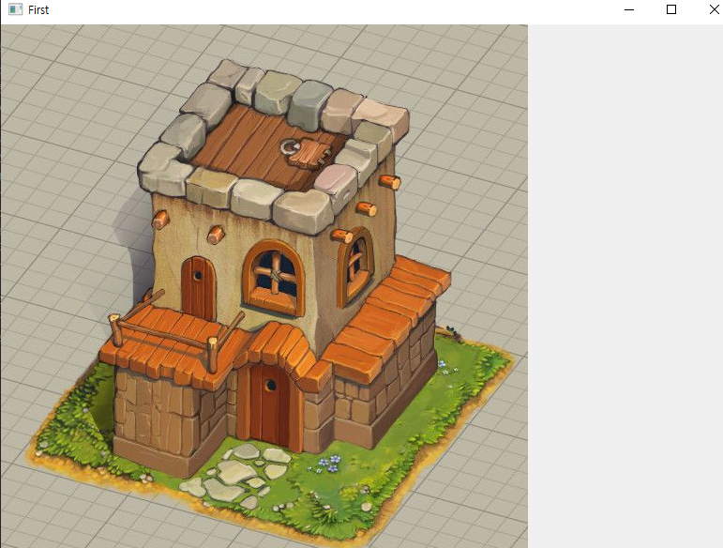
Task: Click the app icon in the title bar
Action: (15, 9)
